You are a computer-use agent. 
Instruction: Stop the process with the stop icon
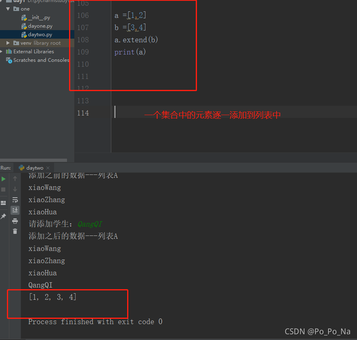(3, 189)
